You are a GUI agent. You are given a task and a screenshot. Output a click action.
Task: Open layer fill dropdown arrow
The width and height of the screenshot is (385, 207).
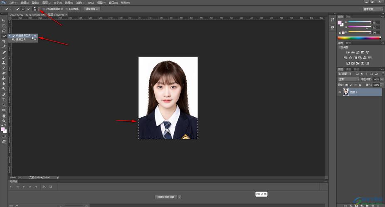pyautogui.click(x=382, y=85)
